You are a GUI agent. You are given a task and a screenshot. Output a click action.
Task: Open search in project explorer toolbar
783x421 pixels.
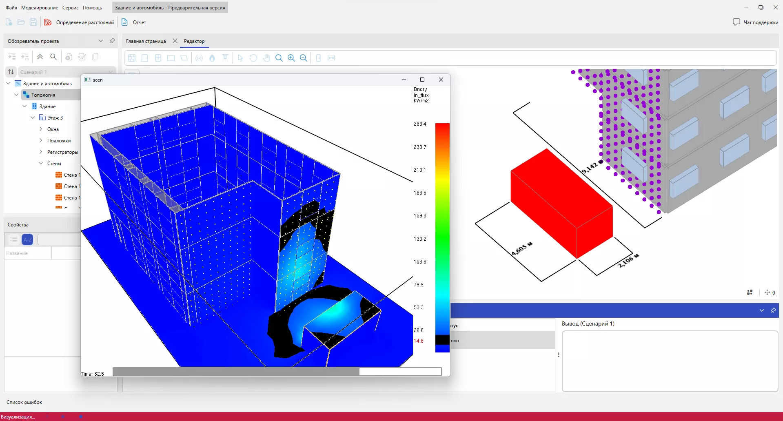pos(53,57)
